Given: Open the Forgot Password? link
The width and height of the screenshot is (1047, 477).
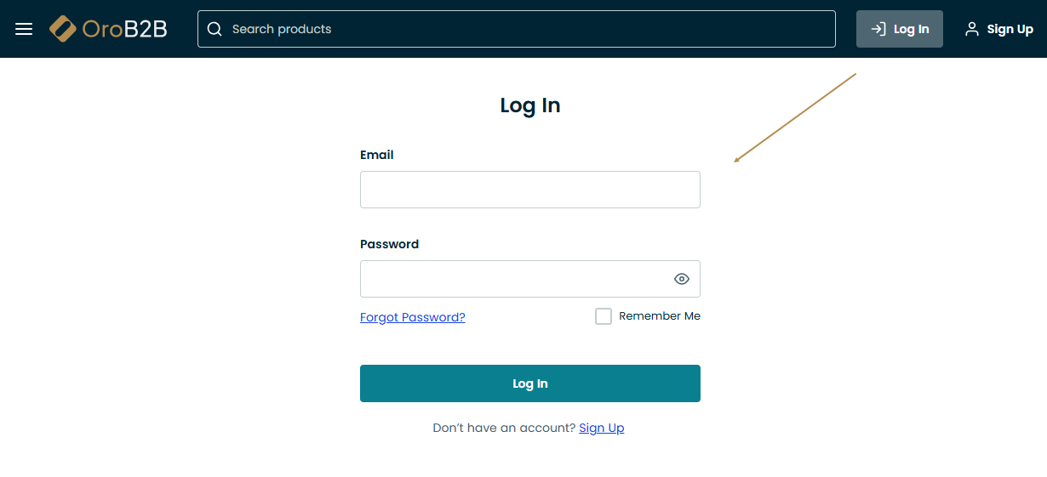Looking at the screenshot, I should tap(413, 317).
